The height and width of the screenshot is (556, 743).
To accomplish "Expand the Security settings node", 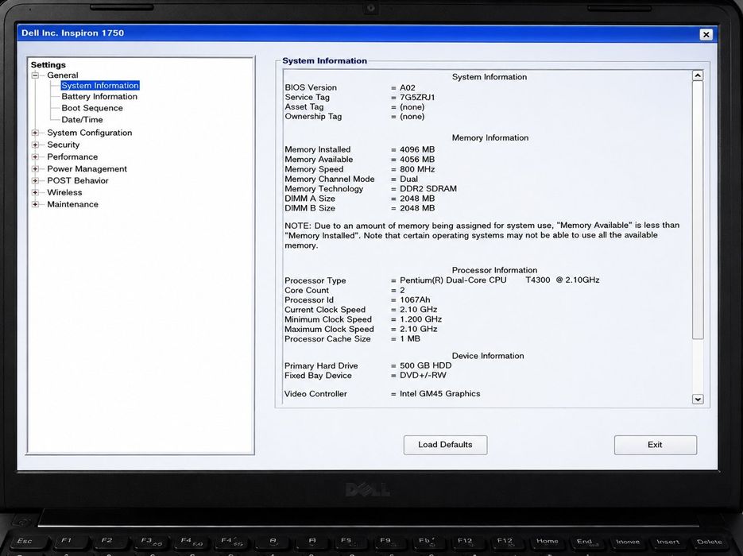I will pyautogui.click(x=35, y=145).
